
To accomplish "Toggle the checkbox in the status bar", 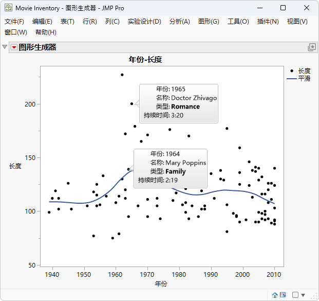I will [295, 295].
